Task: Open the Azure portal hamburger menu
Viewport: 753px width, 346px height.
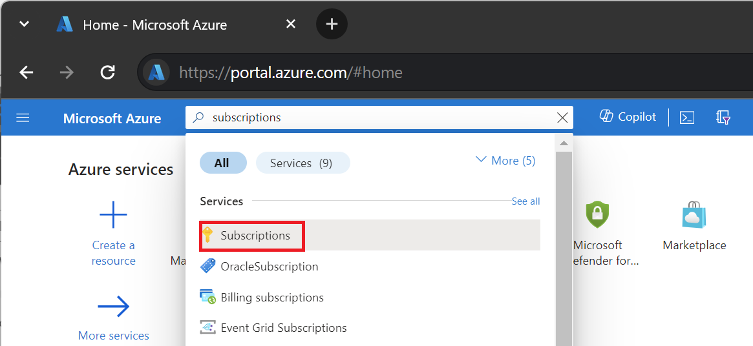Action: coord(23,118)
